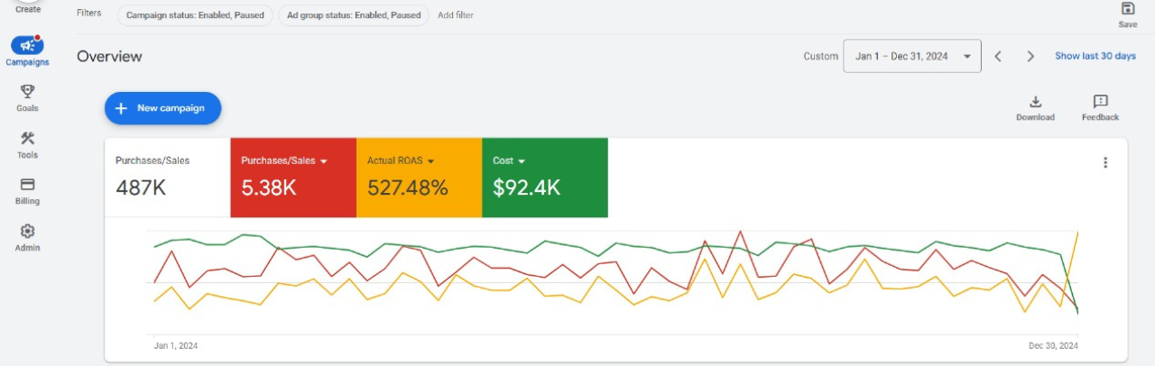Click the Add filter field
The width and height of the screenshot is (1155, 366).
[x=456, y=15]
